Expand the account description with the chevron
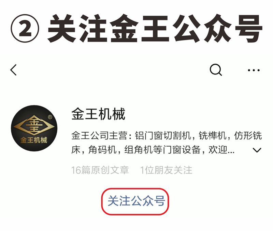The image size is (273, 231). click(257, 150)
